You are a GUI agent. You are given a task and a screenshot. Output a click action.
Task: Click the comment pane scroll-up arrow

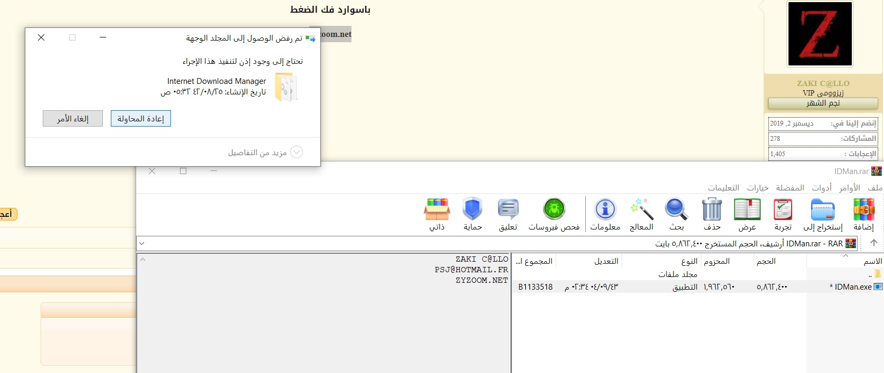pyautogui.click(x=142, y=259)
